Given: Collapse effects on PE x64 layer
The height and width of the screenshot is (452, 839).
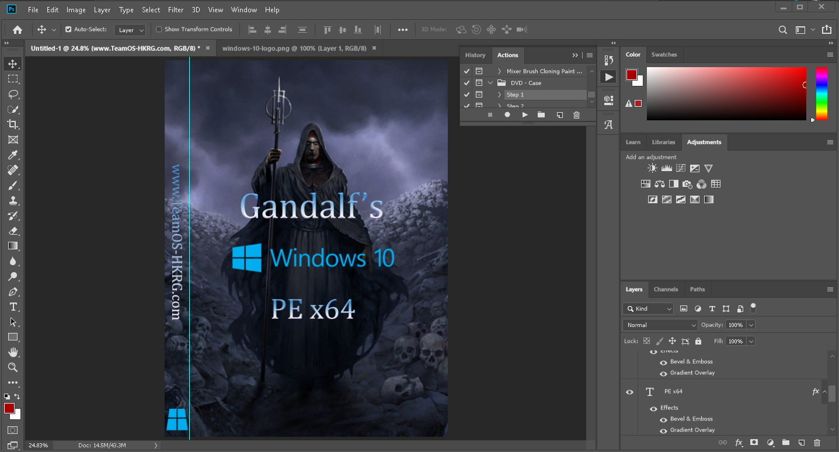Looking at the screenshot, I should click(x=825, y=392).
